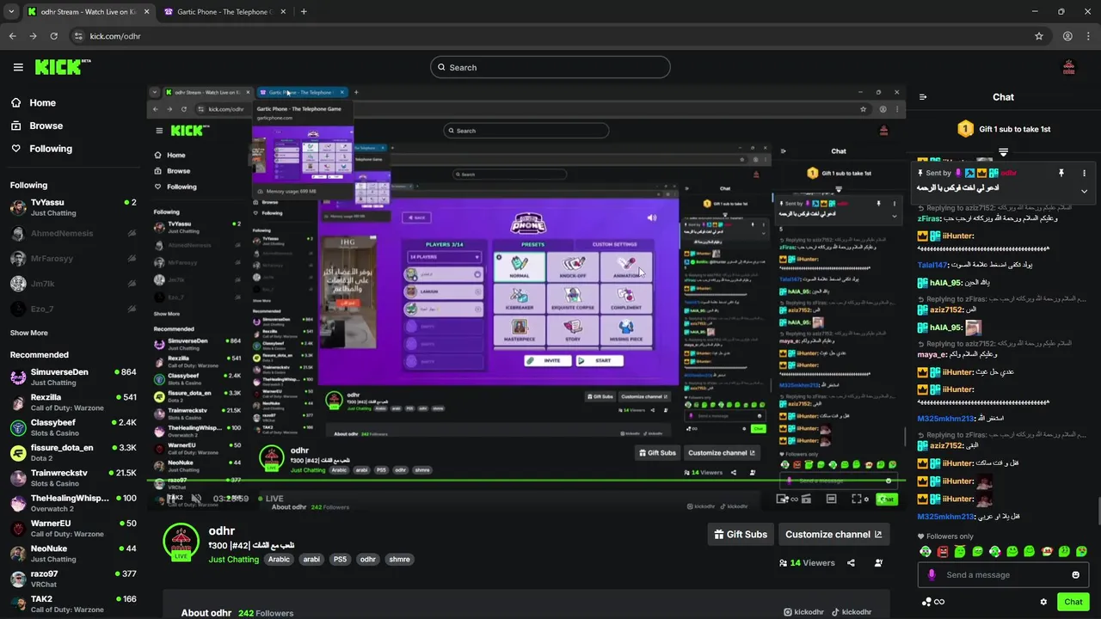Viewport: 1101px width, 619px height.
Task: Open WarnerEU in the Recommended sidebar list
Action: click(73, 528)
